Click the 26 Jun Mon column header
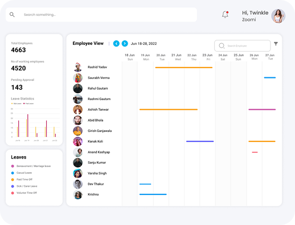This screenshot has height=225, width=295. click(254, 57)
